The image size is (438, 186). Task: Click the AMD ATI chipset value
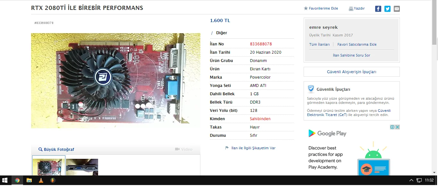click(258, 85)
